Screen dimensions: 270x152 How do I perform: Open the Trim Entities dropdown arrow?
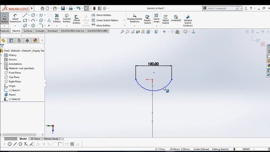(57, 26)
